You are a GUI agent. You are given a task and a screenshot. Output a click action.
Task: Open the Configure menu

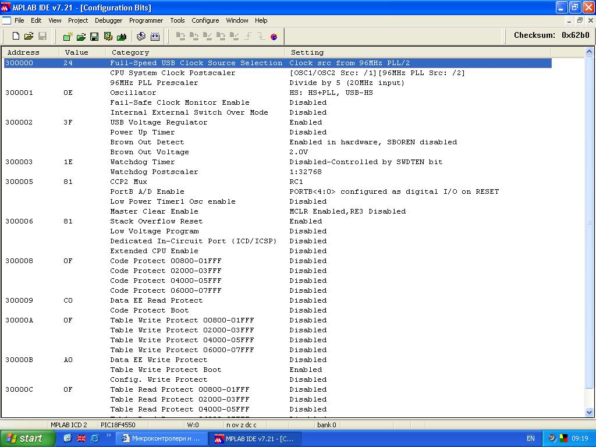coord(205,20)
